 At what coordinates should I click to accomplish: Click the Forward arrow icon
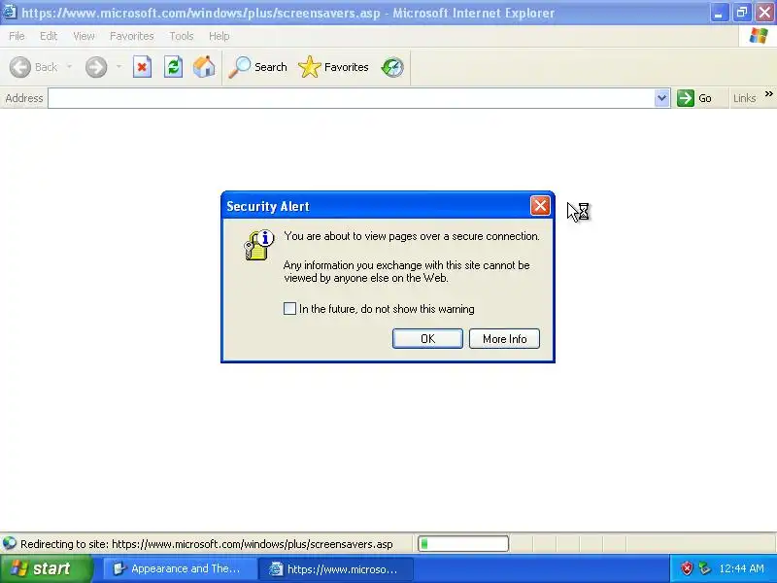pos(96,67)
